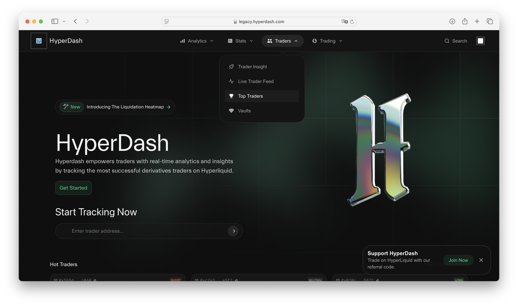Open a new tab with plus icon
The image size is (518, 306).
pos(477,21)
